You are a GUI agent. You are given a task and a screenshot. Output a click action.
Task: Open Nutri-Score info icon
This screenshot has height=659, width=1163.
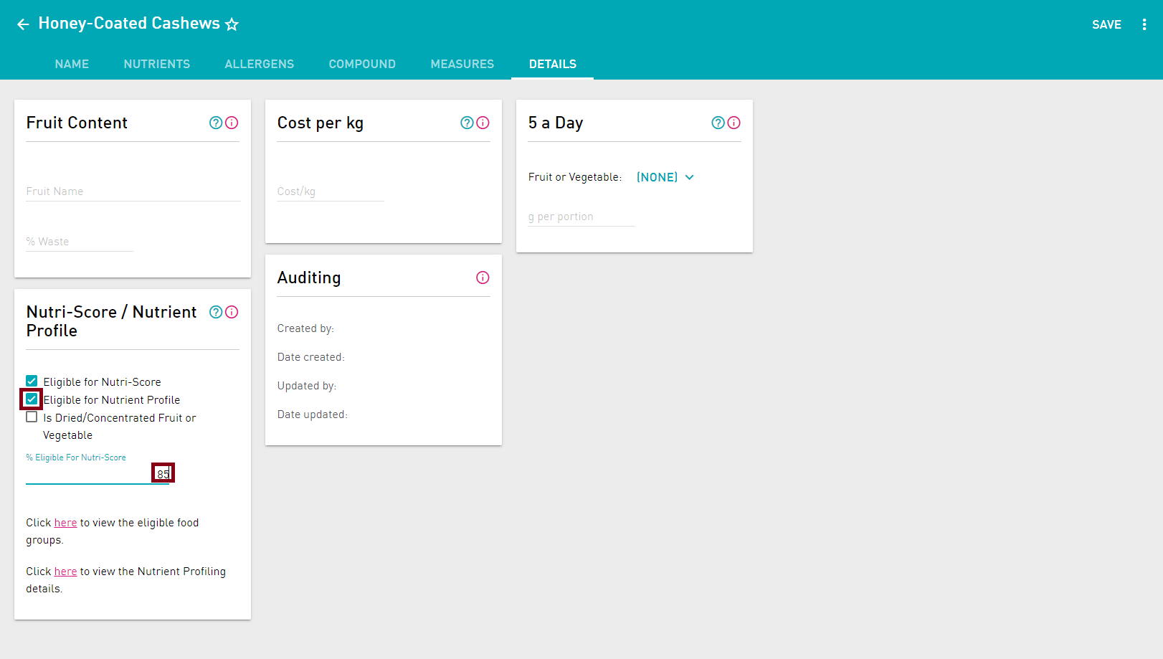[x=232, y=312]
